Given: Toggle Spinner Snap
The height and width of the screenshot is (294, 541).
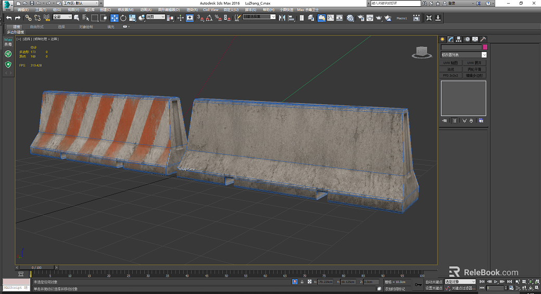Looking at the screenshot, I should (x=227, y=18).
